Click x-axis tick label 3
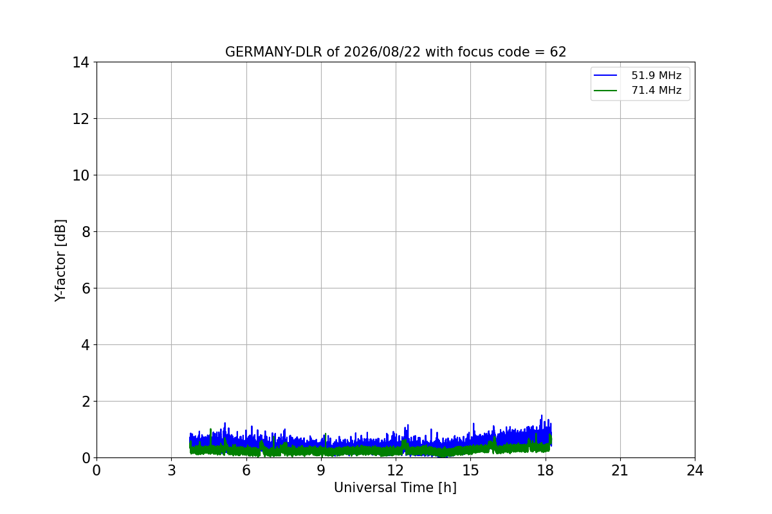This screenshot has height=514, width=772. (171, 470)
